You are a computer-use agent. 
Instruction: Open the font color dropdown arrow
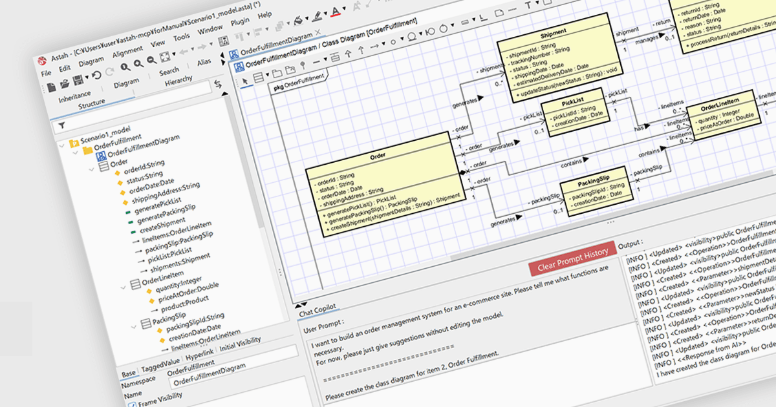344,8
